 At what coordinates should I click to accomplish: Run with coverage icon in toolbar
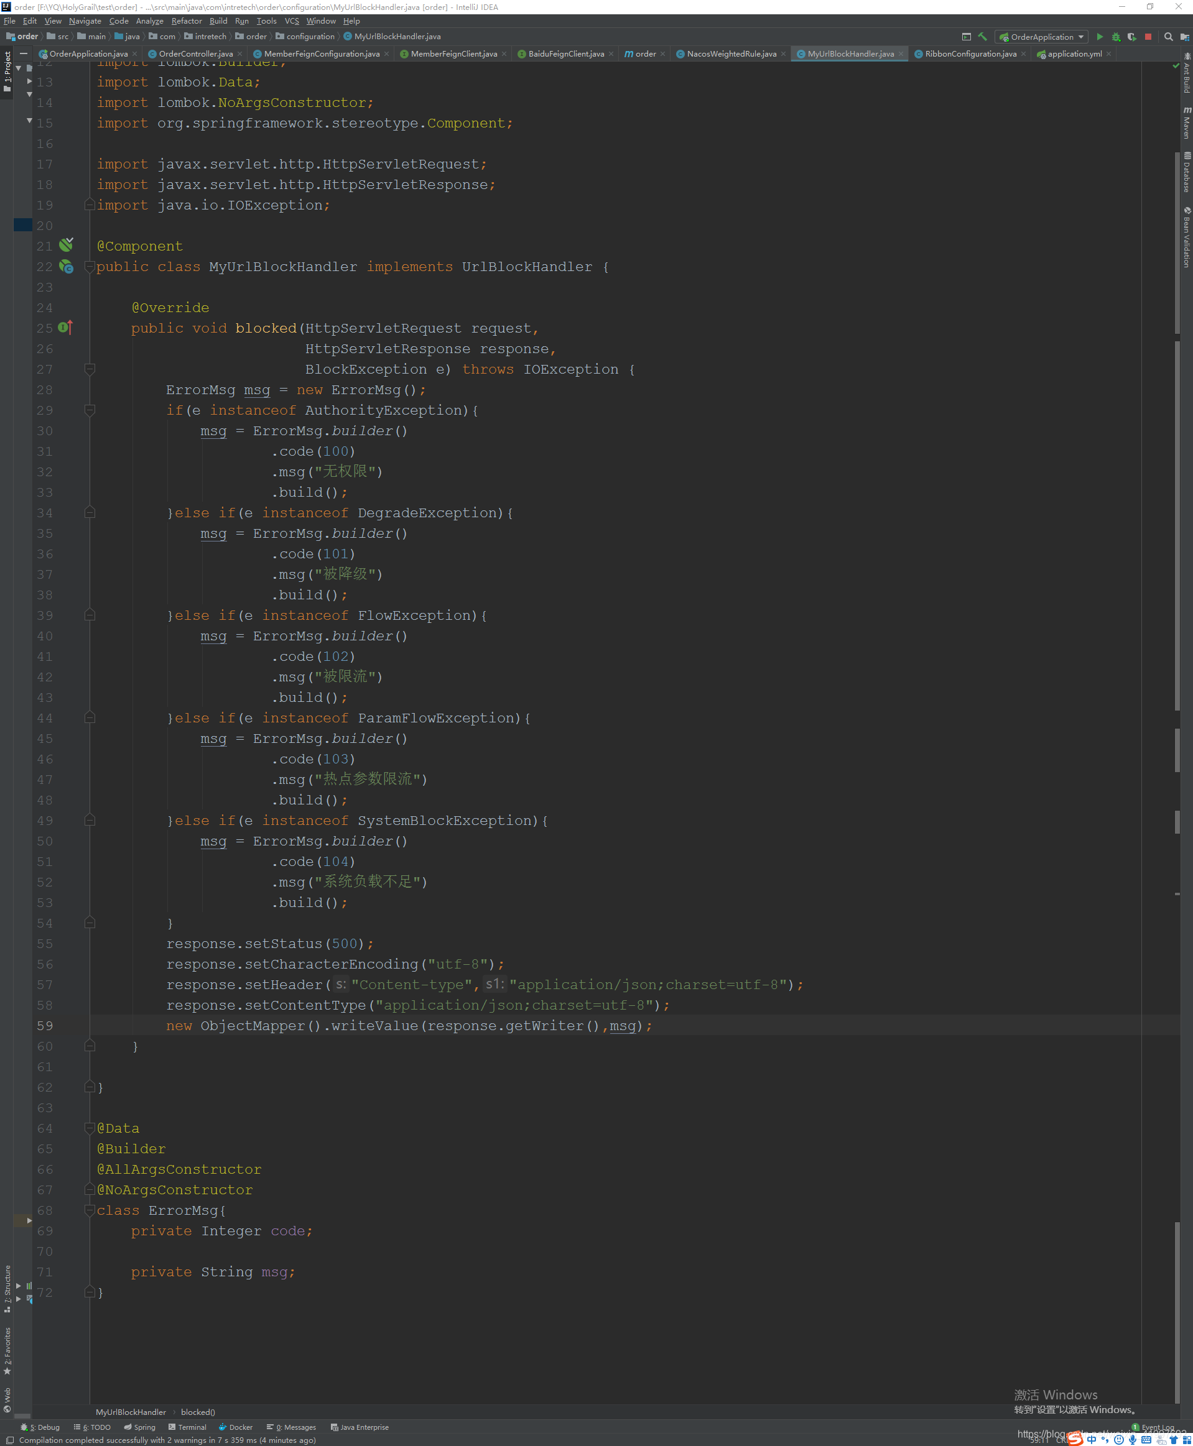pos(1132,37)
